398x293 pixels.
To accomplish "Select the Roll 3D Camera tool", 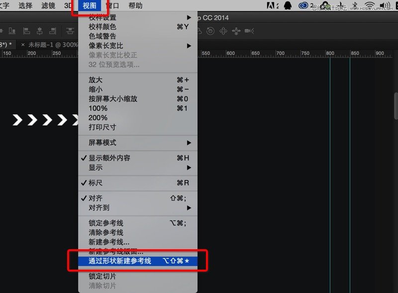I will (211, 31).
